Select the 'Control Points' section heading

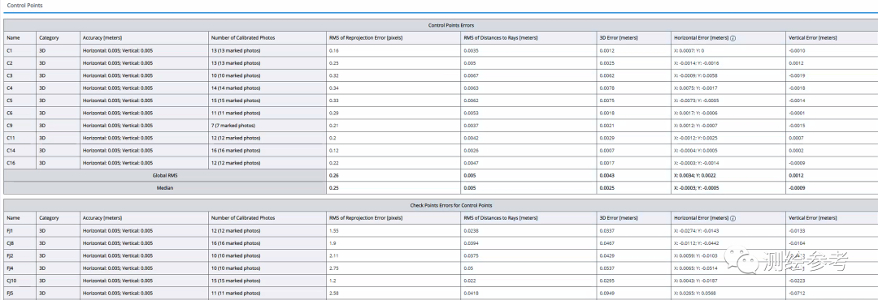tap(24, 5)
